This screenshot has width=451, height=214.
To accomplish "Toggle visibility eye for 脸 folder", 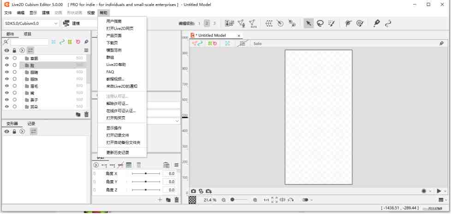I will [x=6, y=65].
